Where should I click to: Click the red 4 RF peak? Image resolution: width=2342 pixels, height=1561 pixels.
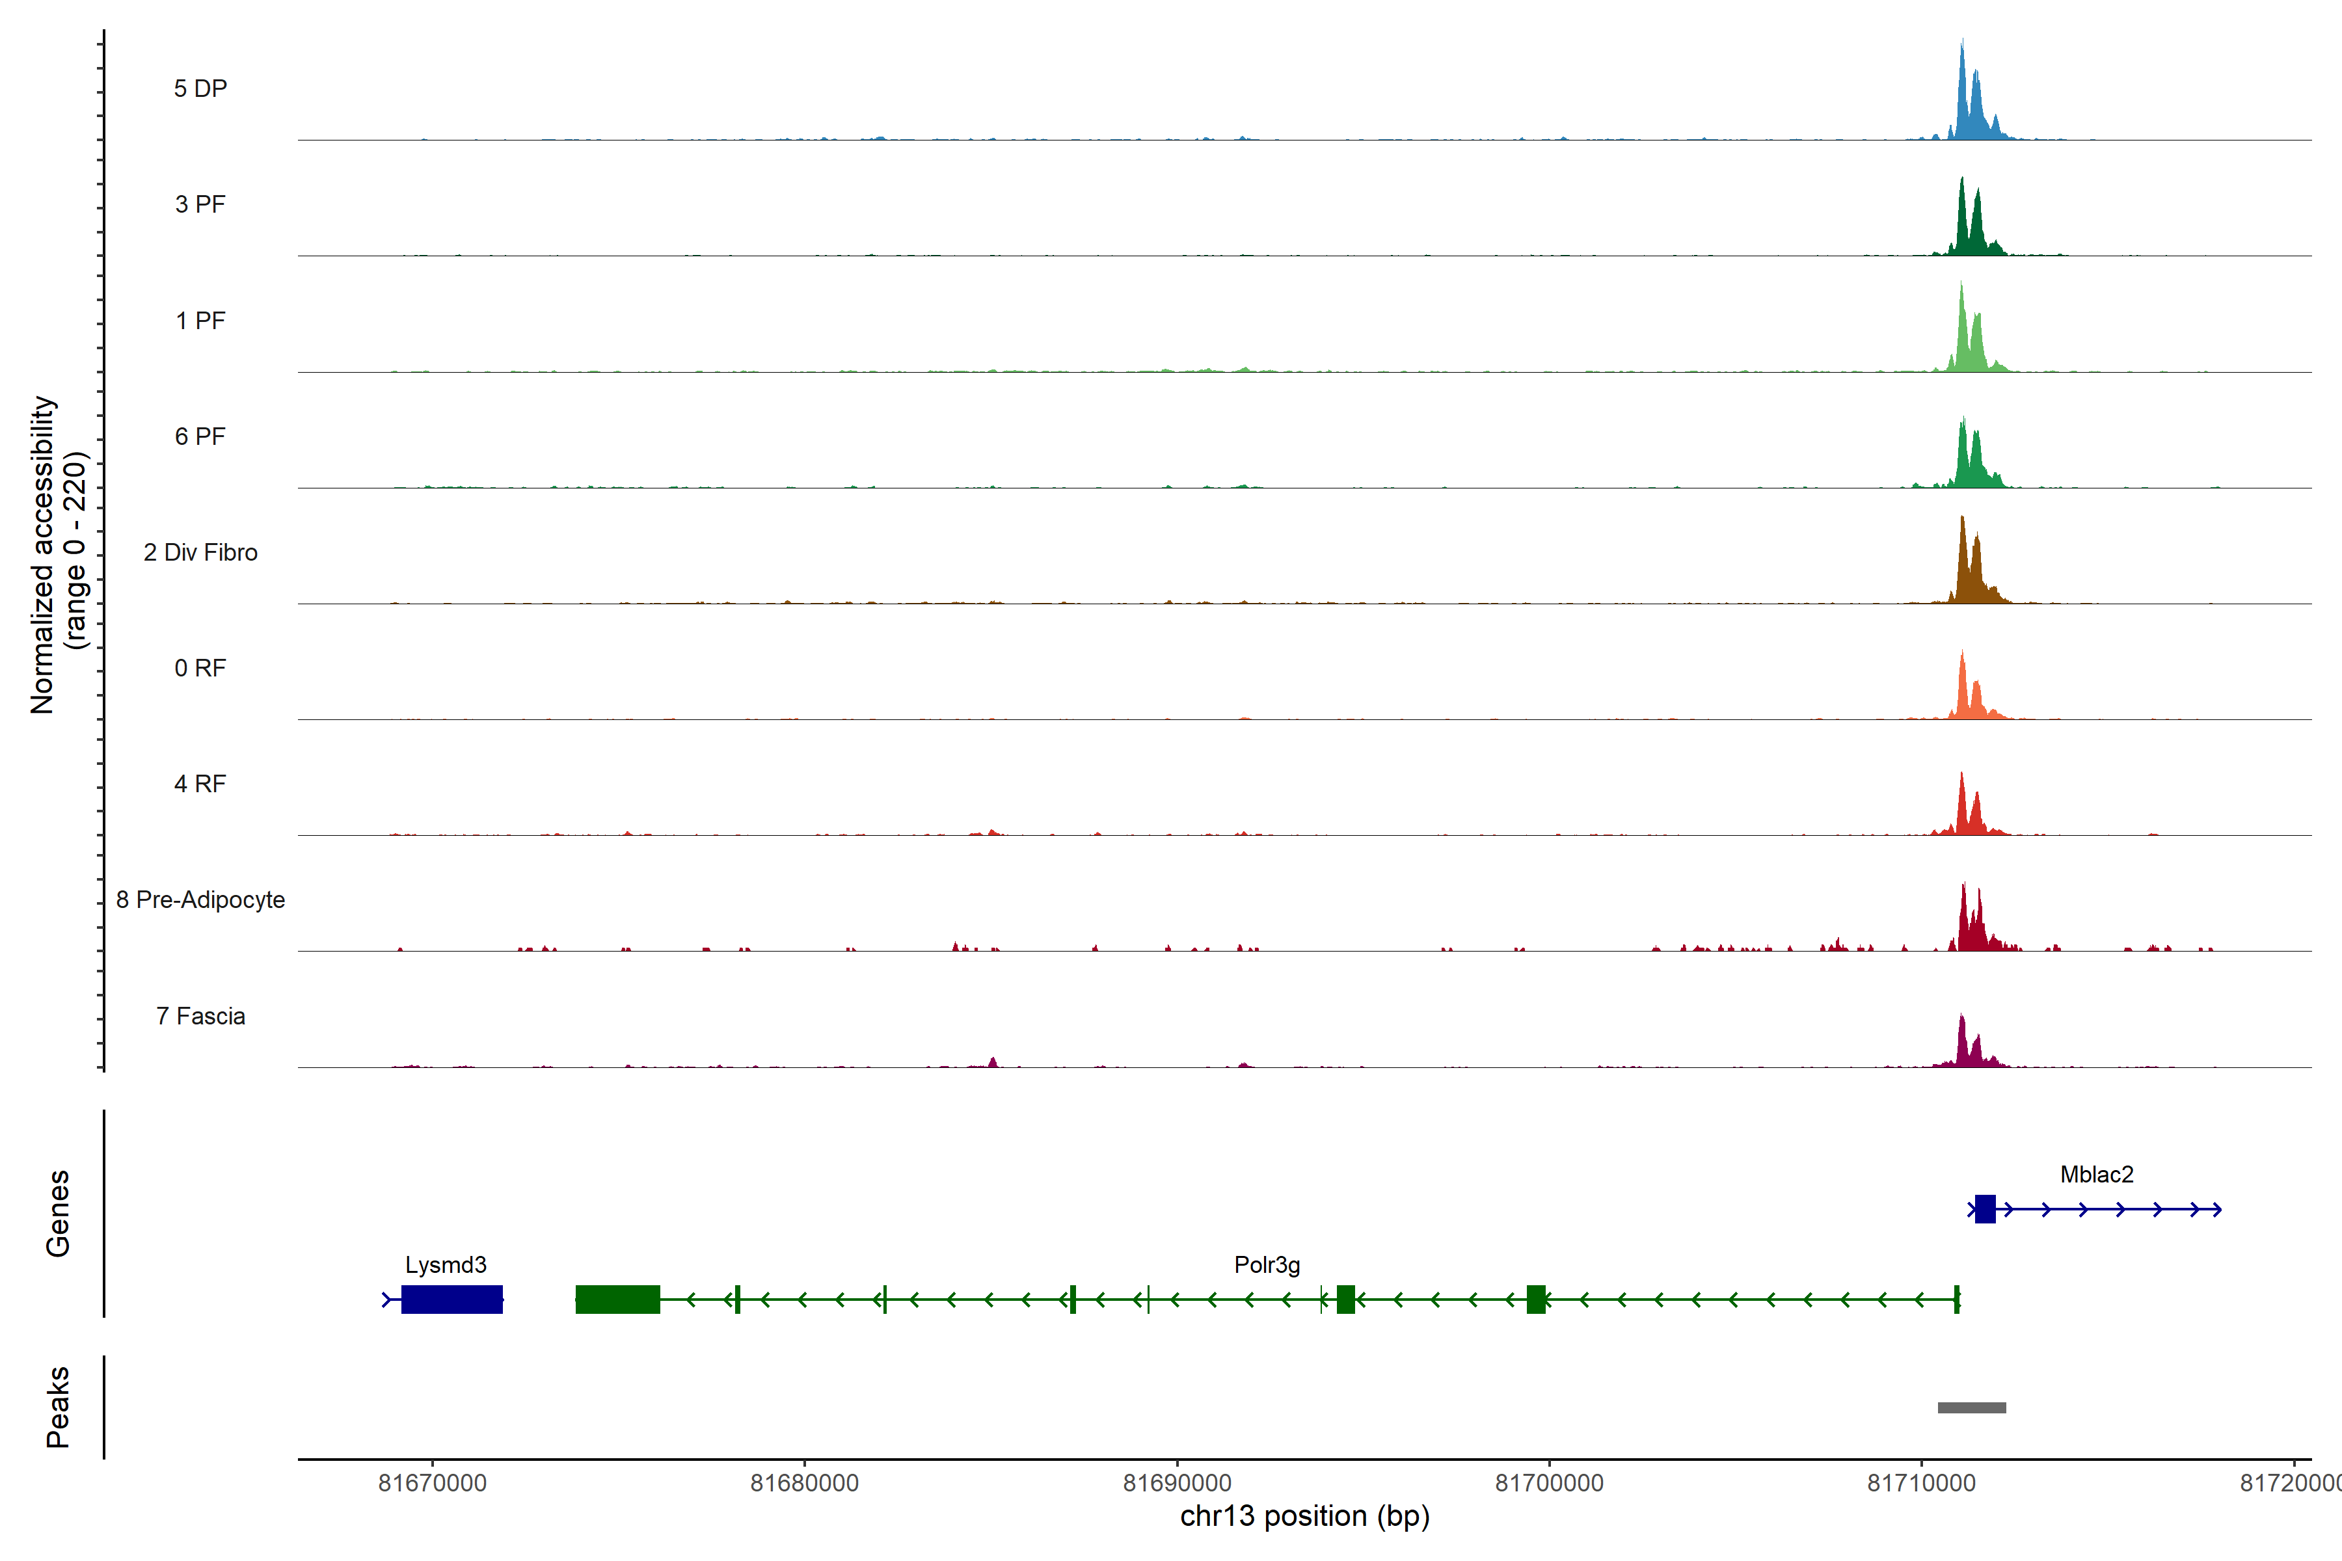1963,811
